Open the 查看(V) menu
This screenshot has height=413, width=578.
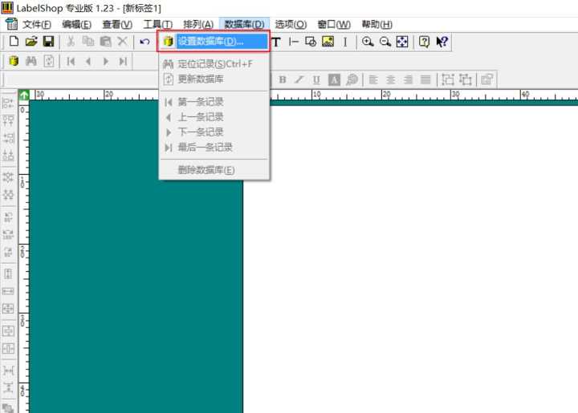[x=117, y=25]
